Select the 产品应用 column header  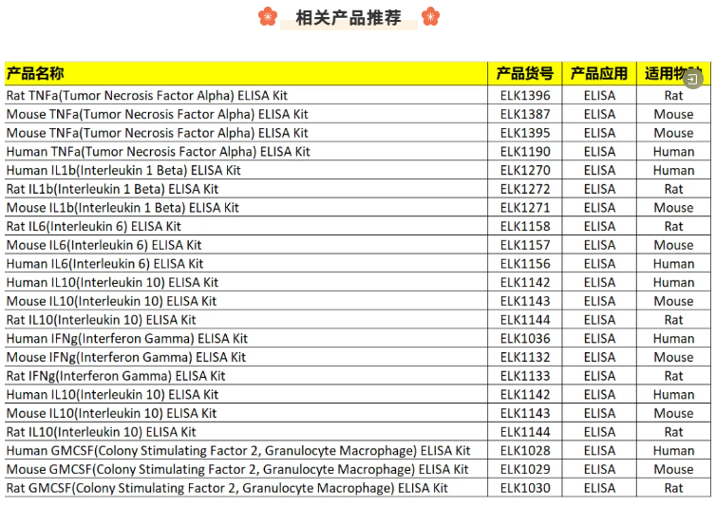click(598, 73)
